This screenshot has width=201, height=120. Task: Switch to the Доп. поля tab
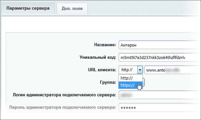tap(72, 8)
